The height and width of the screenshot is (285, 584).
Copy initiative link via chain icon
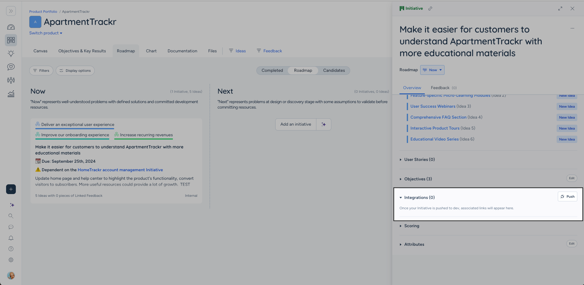(x=430, y=9)
